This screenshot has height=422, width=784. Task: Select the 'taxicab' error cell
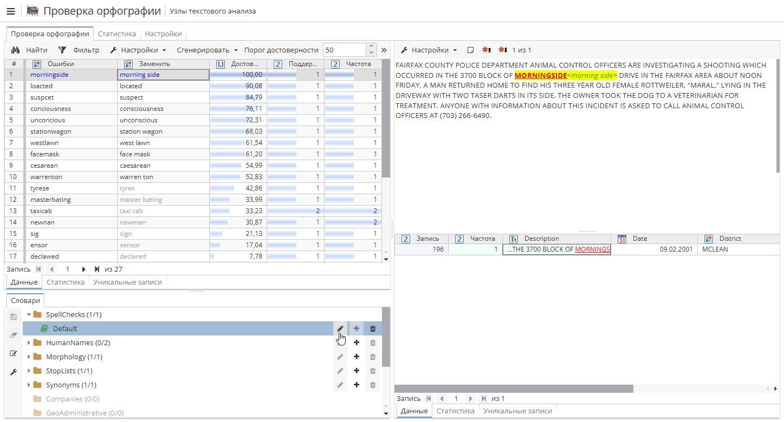[72, 211]
